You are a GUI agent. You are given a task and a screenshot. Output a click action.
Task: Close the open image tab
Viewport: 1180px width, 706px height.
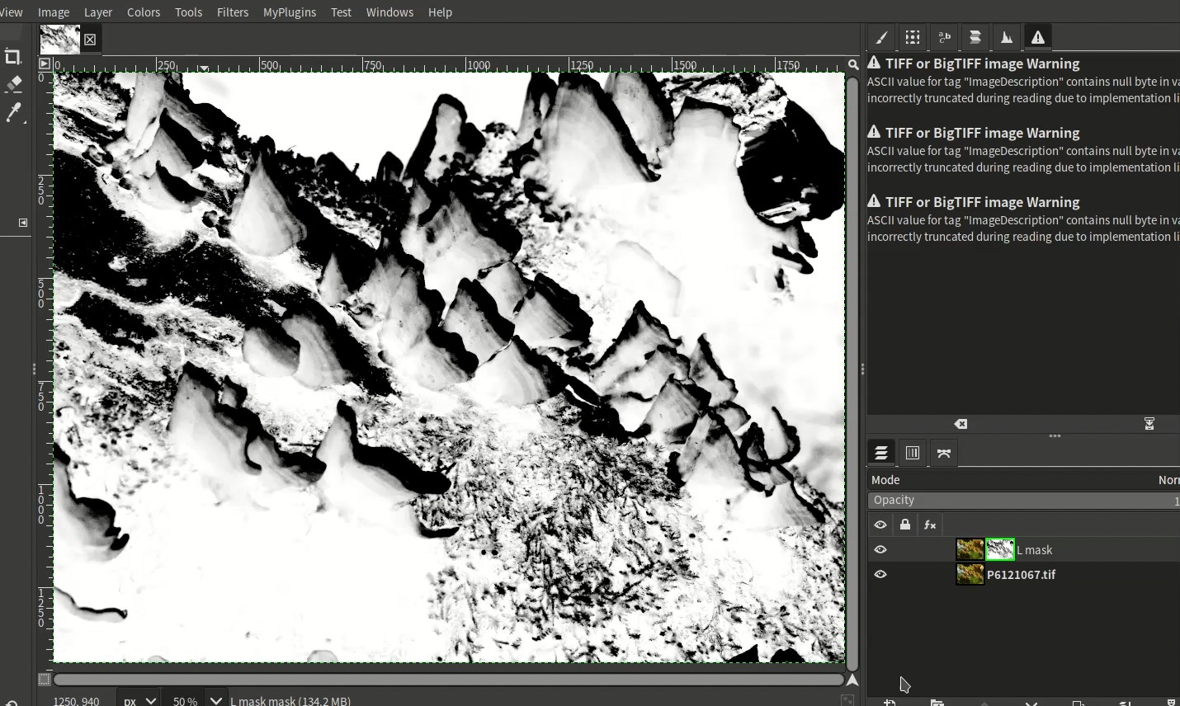tap(90, 40)
